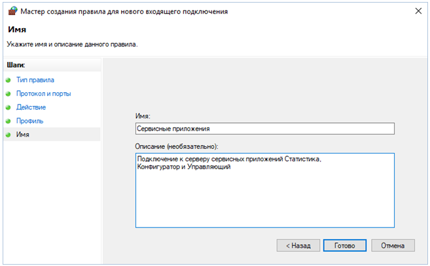Image resolution: width=430 pixels, height=266 pixels.
Task: Jump to the Действие step
Action: (x=31, y=107)
